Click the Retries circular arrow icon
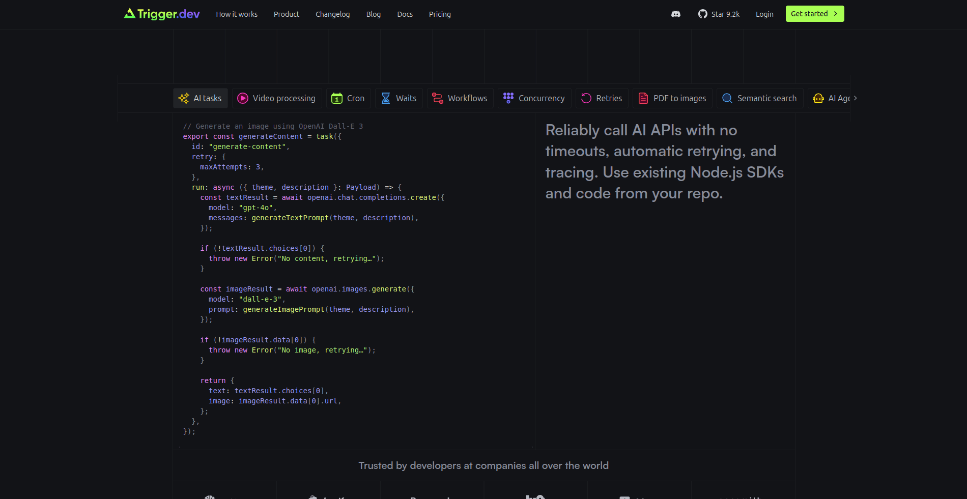Image resolution: width=967 pixels, height=499 pixels. pos(586,98)
